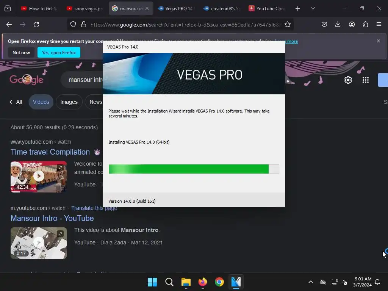Image resolution: width=388 pixels, height=291 pixels.
Task: Expand the list all tabs dropdown
Action: click(313, 8)
